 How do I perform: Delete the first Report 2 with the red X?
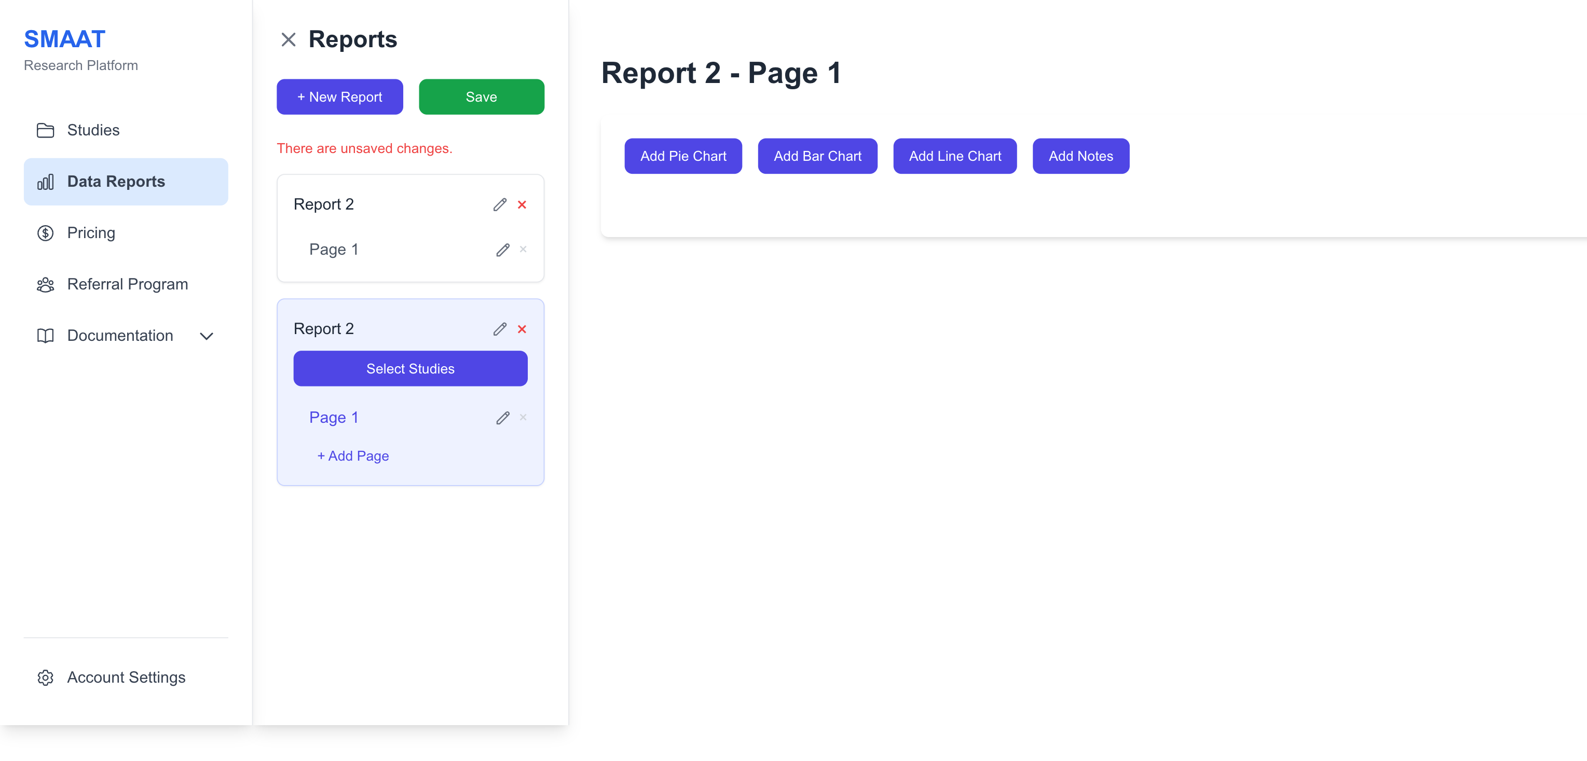tap(522, 204)
